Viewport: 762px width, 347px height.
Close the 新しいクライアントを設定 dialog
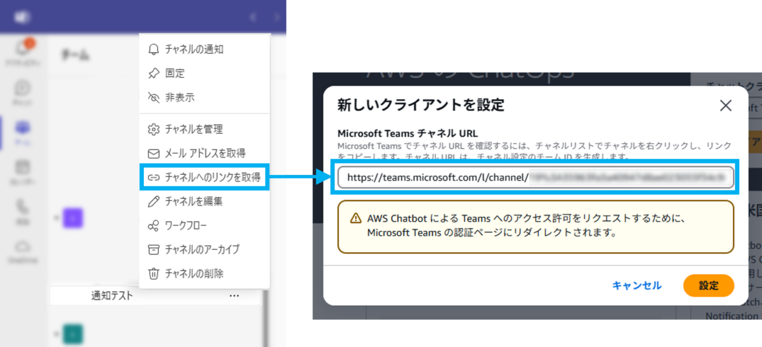(726, 105)
